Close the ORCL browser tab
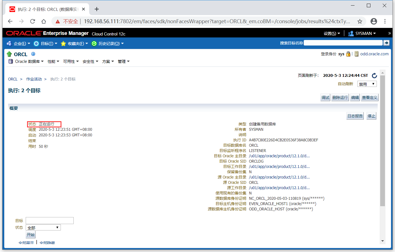The width and height of the screenshot is (395, 252). 83,9
